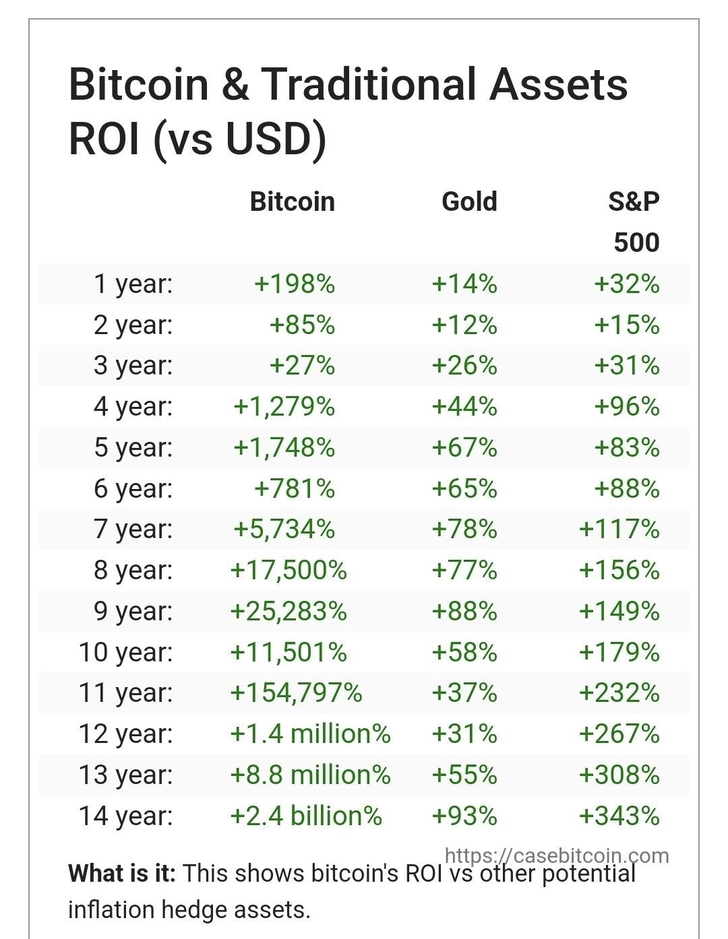The height and width of the screenshot is (939, 728).
Task: Click Bitcoin 8 year +17,500% value
Action: [289, 570]
